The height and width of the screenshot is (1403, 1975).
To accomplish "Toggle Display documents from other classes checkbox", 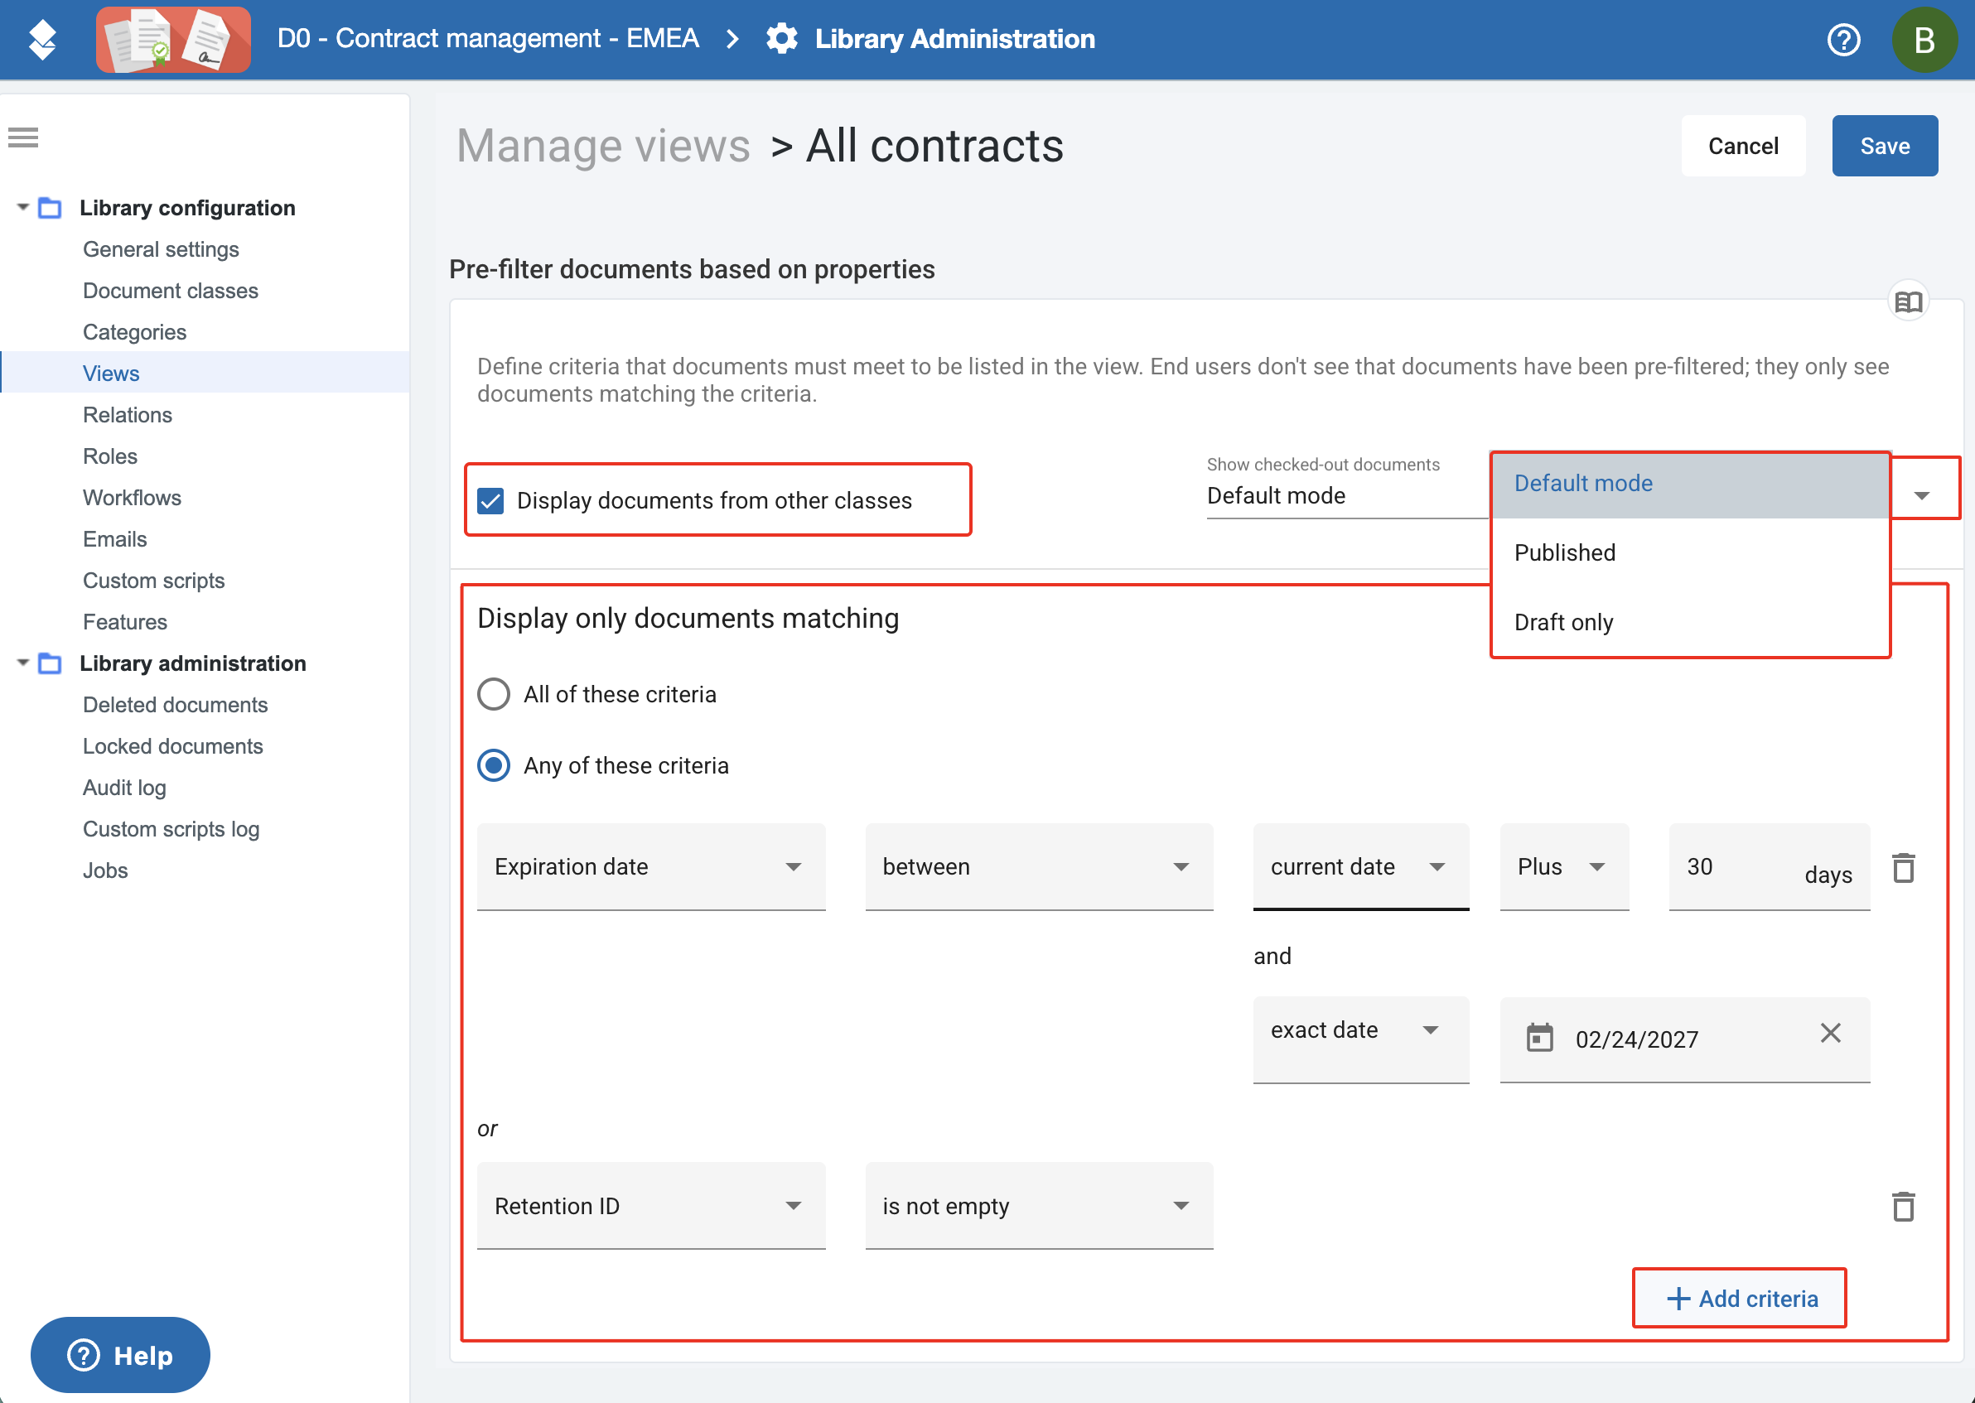I will (x=490, y=501).
